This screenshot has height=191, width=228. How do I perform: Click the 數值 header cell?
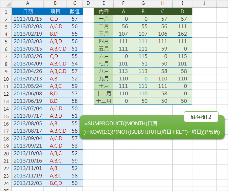coord(75,11)
